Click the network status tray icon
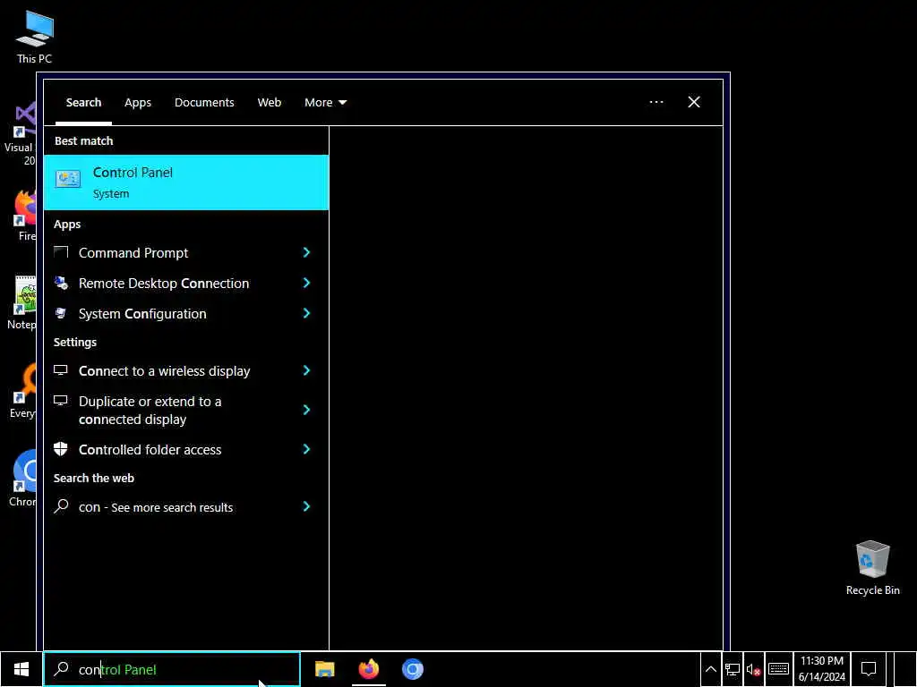The width and height of the screenshot is (917, 687). 733,669
